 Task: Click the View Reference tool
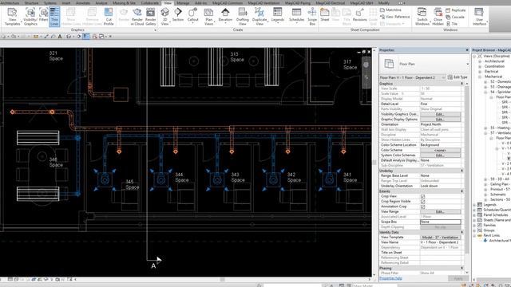[395, 17]
